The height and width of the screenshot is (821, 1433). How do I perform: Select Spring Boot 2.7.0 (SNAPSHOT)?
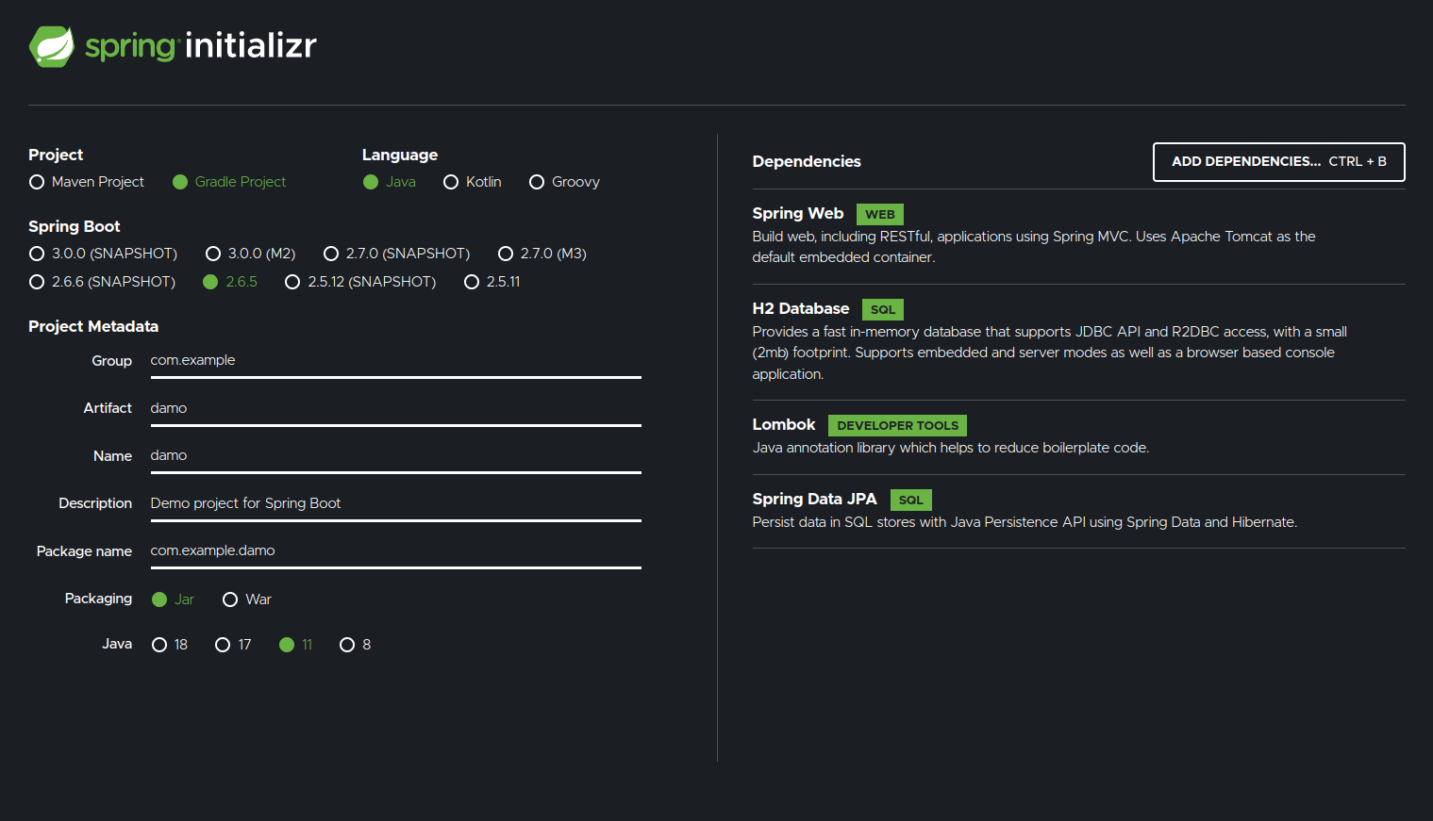click(397, 254)
